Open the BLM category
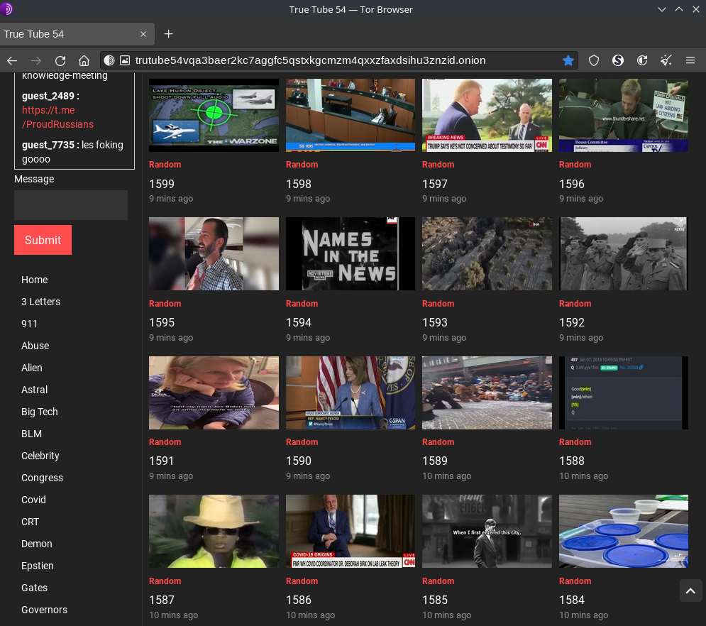This screenshot has height=626, width=706. (x=31, y=434)
